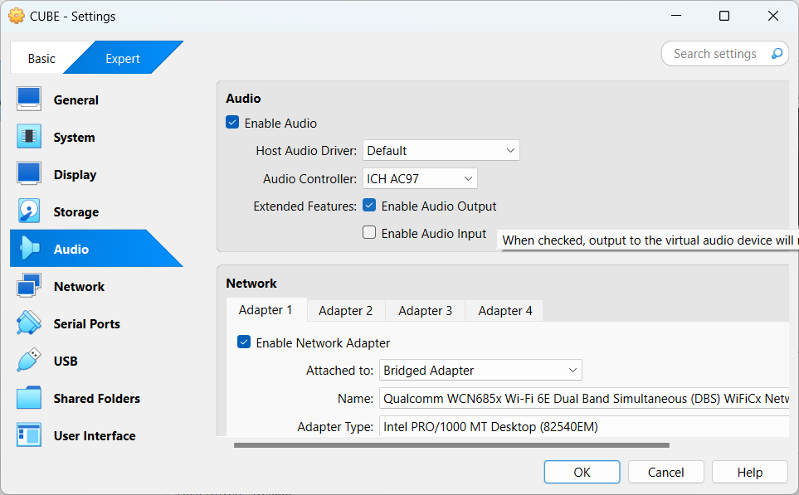Open the Host Audio Driver dropdown
The image size is (799, 495).
point(441,150)
